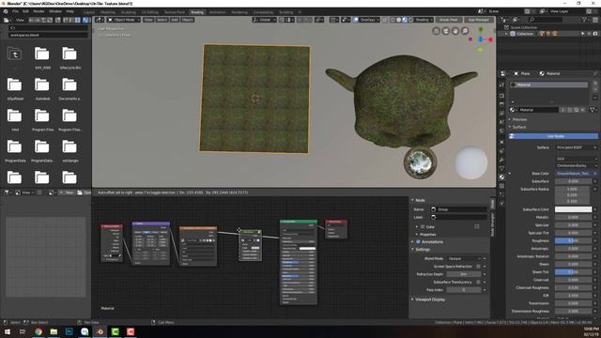Select Material Preview shading mode icon
This screenshot has height=338, width=601.
[405, 20]
